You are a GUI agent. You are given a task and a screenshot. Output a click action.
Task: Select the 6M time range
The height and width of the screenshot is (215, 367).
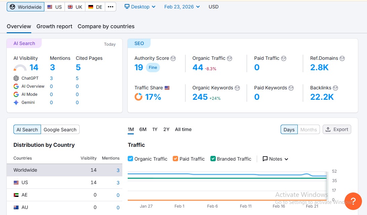click(x=143, y=129)
